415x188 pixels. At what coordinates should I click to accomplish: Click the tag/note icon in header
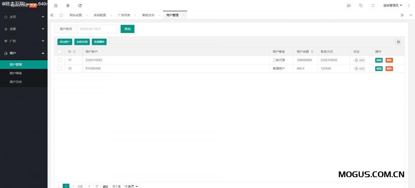pyautogui.click(x=361, y=6)
